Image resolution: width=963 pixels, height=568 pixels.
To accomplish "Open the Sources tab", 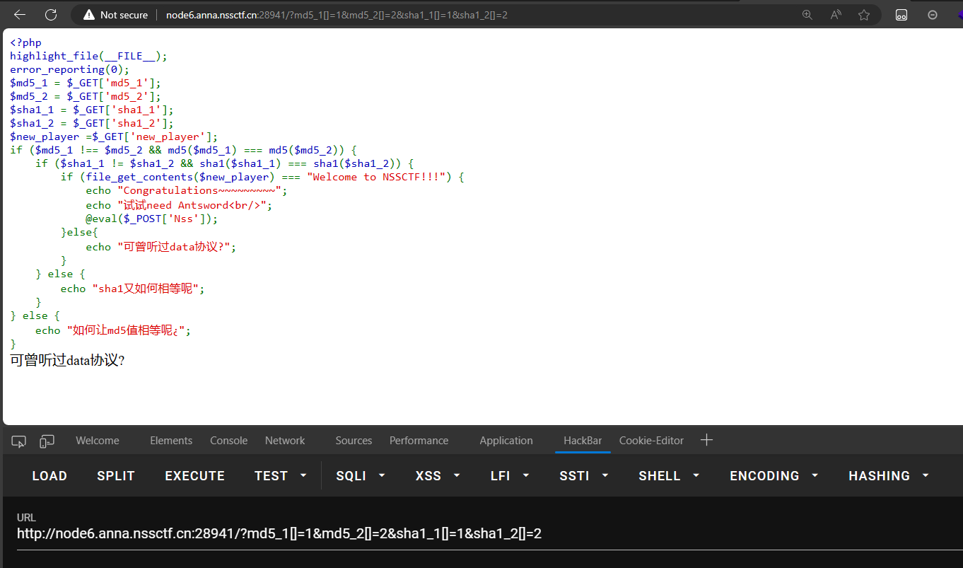I will [x=354, y=440].
